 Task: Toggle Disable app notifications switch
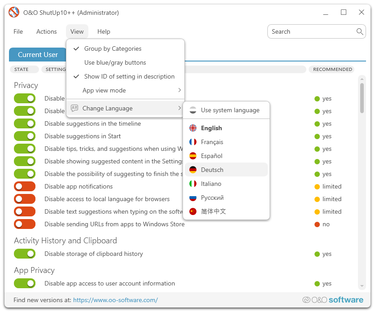[25, 186]
